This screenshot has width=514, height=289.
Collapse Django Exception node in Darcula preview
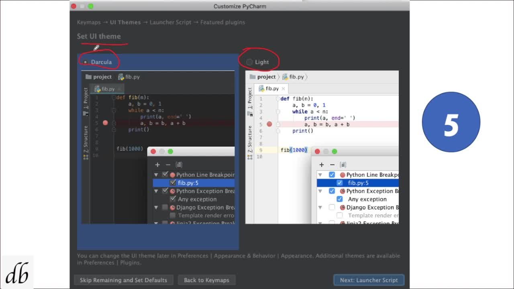coord(156,208)
